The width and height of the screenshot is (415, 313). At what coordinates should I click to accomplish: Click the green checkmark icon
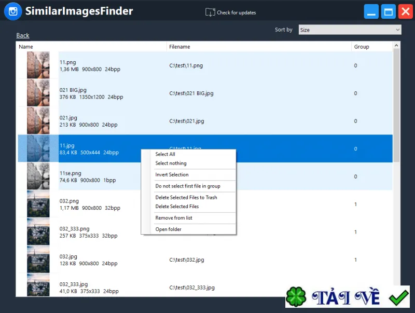click(x=399, y=297)
